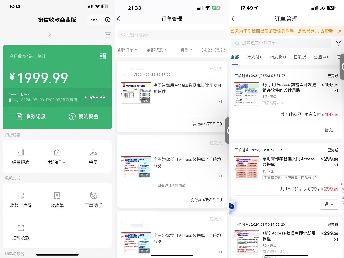Image resolution: width=344 pixels, height=258 pixels.
Task: Tap the mini program close target icon
Action: click(108, 20)
